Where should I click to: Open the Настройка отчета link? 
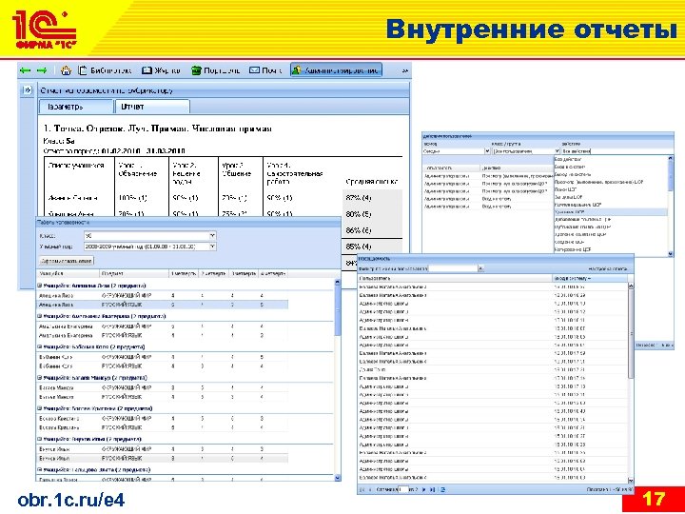click(607, 268)
